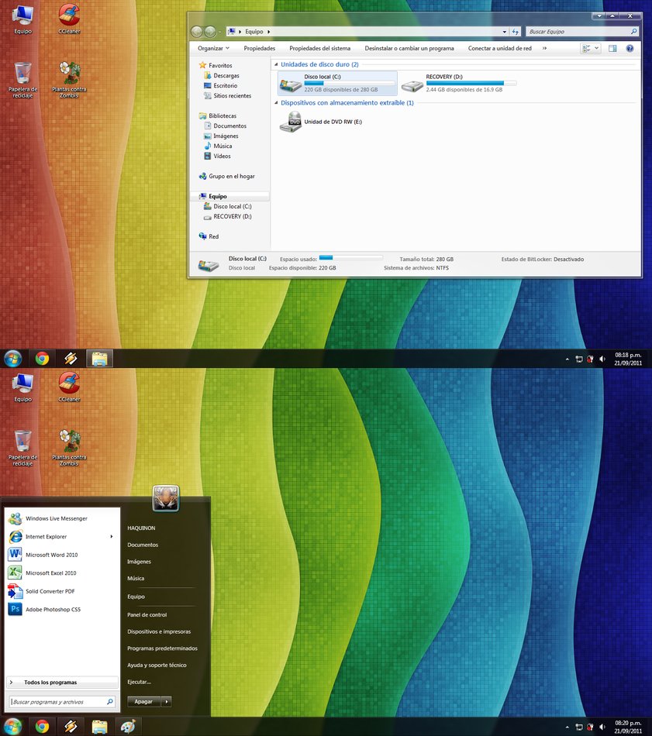
Task: Open Windows Live Messenger in Start menu
Action: point(56,518)
